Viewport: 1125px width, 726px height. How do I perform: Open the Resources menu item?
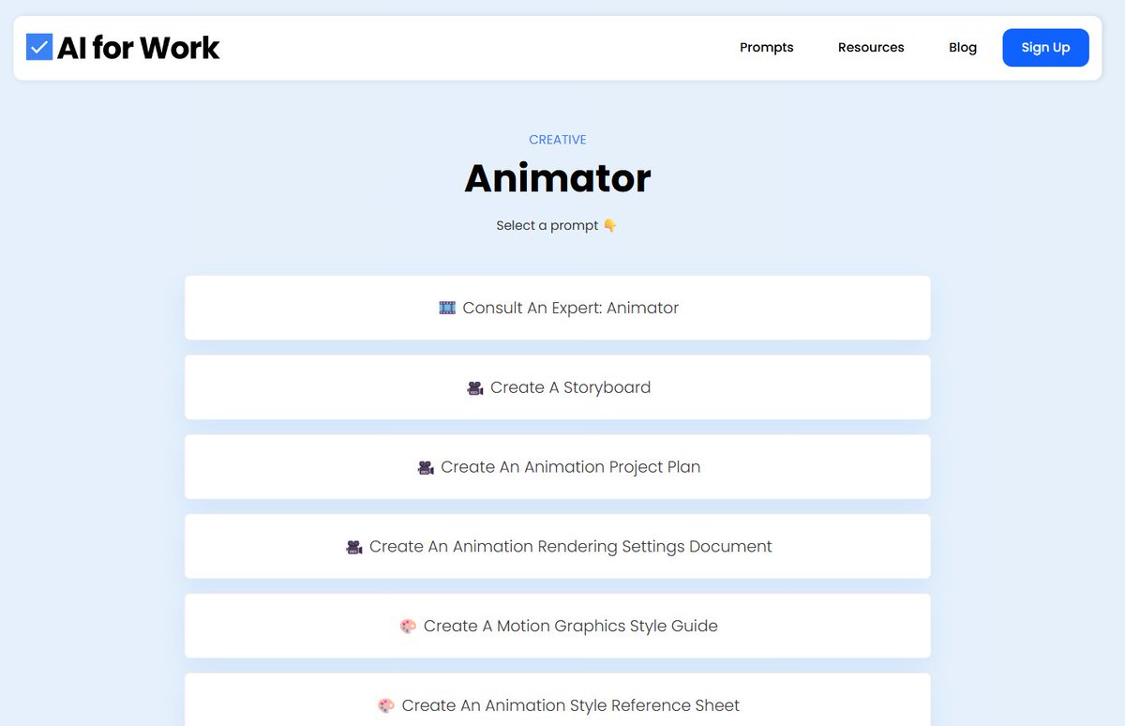tap(871, 48)
